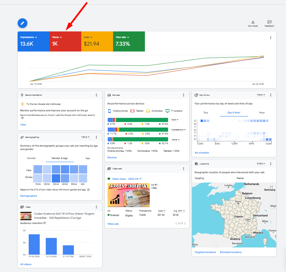
Task: Open the Ad schedule link
Action: click(202, 152)
